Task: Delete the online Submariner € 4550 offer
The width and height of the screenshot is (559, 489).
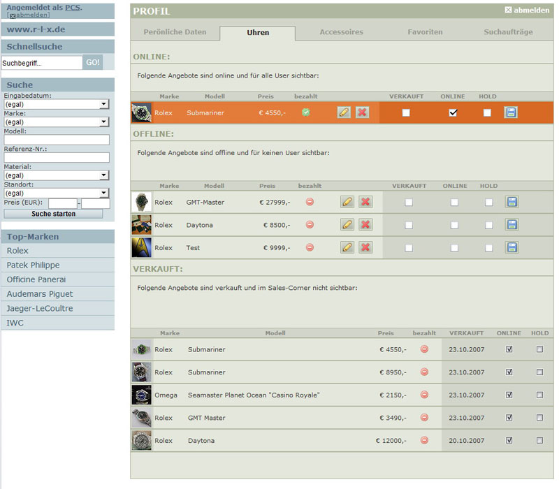Action: click(x=362, y=112)
